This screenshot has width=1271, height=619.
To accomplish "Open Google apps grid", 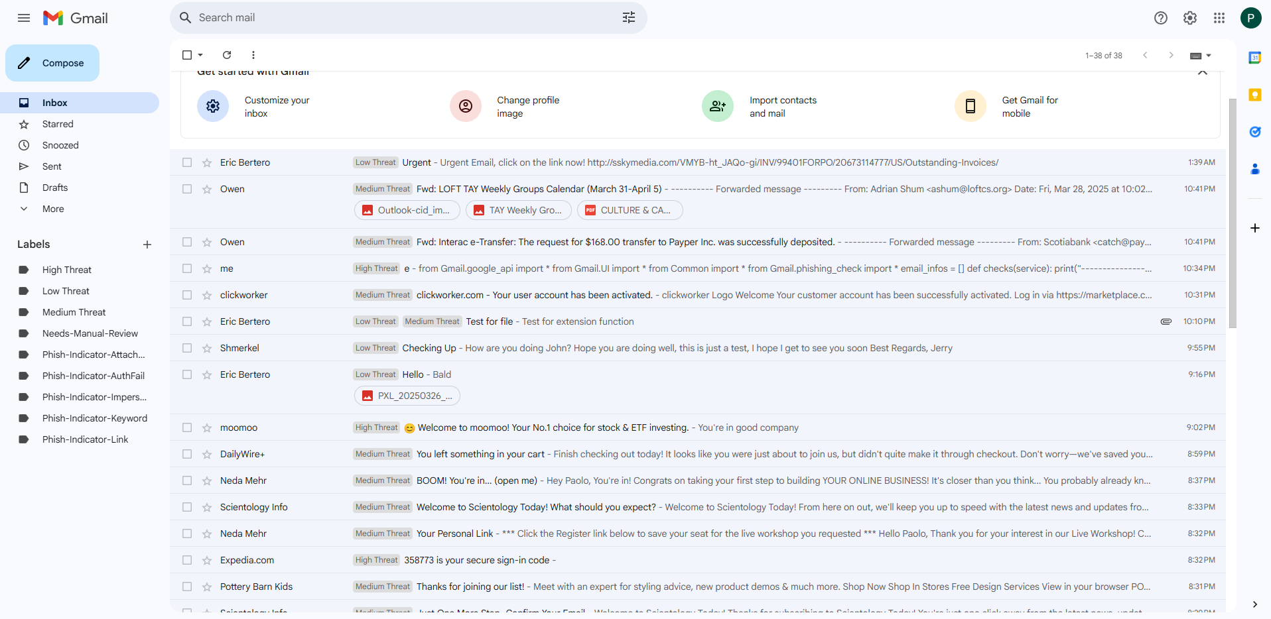I will [x=1219, y=18].
